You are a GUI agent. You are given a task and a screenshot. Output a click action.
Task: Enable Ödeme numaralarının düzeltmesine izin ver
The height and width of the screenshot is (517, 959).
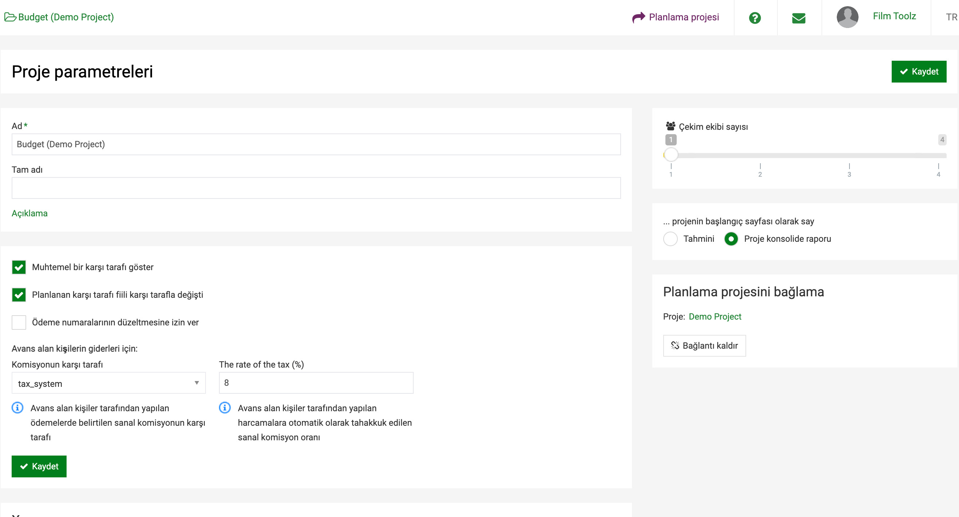(19, 322)
